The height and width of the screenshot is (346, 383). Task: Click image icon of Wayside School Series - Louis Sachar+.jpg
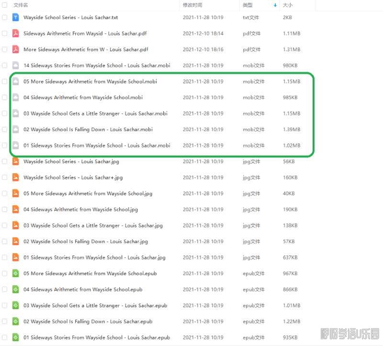point(16,178)
